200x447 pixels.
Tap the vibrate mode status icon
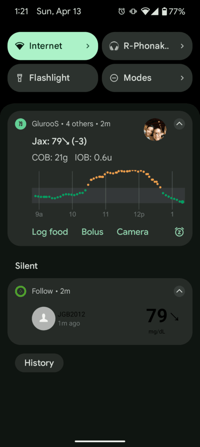tap(133, 11)
